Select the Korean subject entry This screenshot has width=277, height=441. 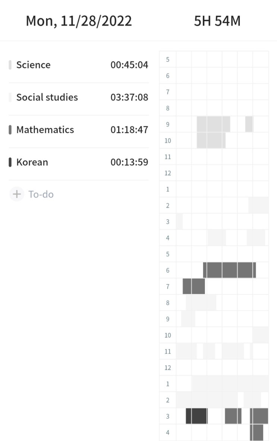(x=79, y=162)
